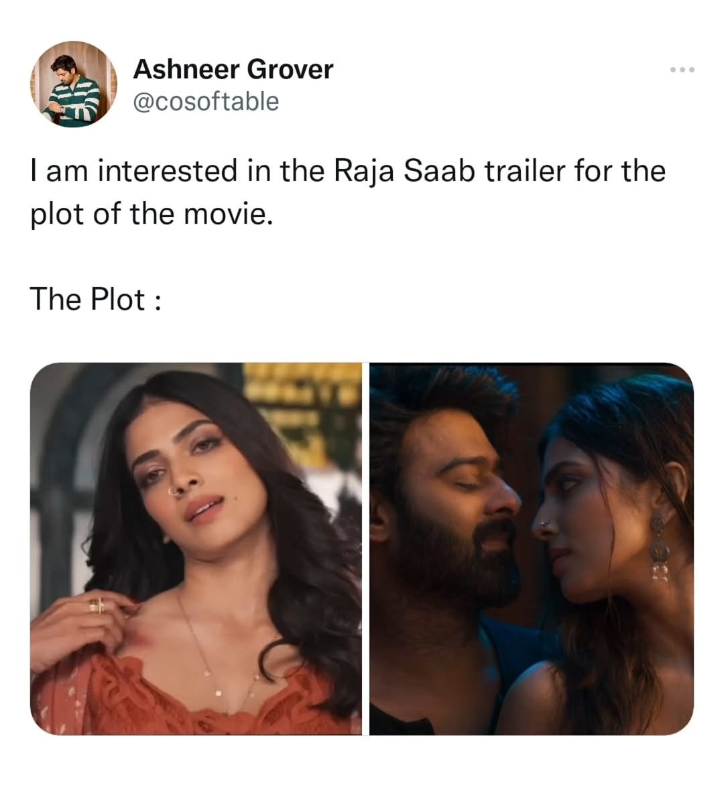724x791 pixels.
Task: Click the word "trailer" in the tweet
Action: (x=525, y=170)
